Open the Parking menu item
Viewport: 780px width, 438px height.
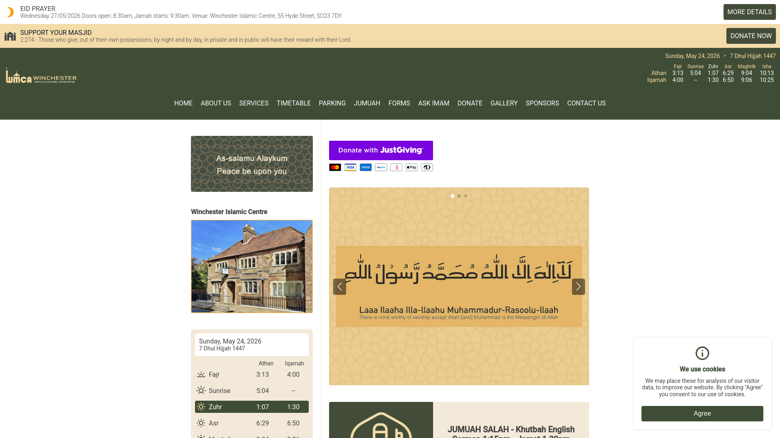[332, 103]
